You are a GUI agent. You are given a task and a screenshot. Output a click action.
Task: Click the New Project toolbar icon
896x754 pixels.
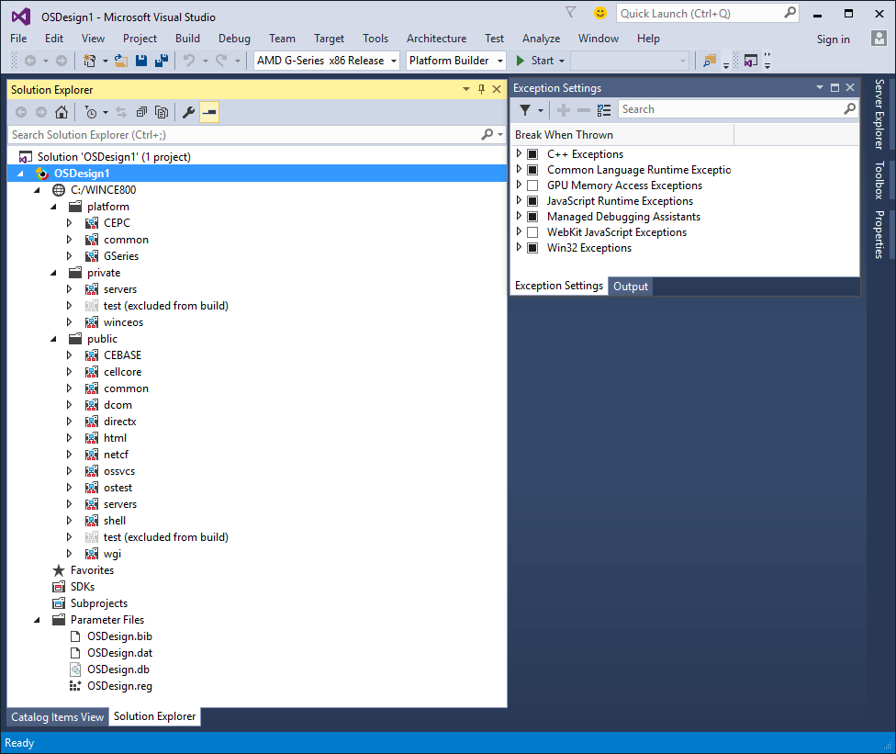pos(90,61)
